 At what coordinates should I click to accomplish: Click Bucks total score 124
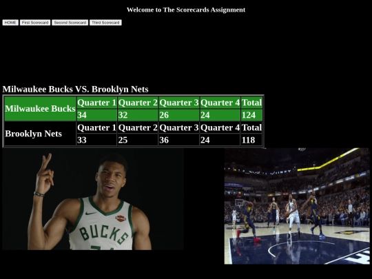click(251, 115)
